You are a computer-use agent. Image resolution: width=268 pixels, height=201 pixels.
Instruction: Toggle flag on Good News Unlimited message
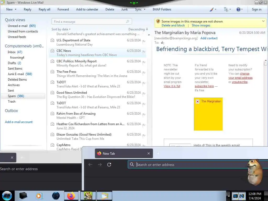click(x=144, y=93)
